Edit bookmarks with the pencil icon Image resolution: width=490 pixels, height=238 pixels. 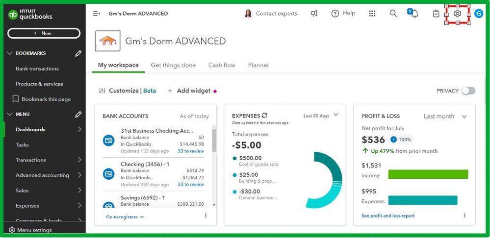[78, 53]
